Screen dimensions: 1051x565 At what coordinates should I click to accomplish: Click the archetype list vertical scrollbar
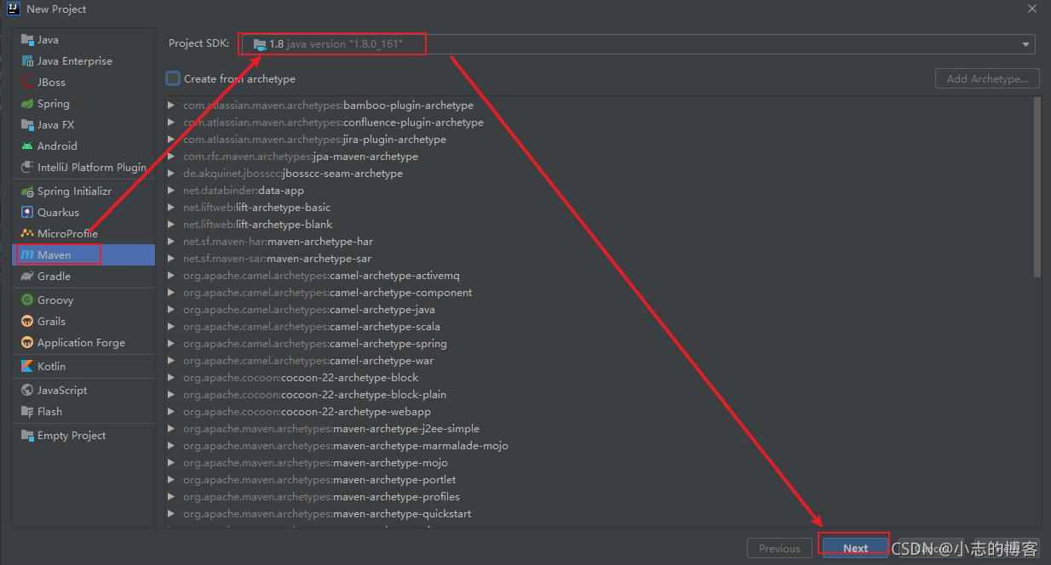1037,187
